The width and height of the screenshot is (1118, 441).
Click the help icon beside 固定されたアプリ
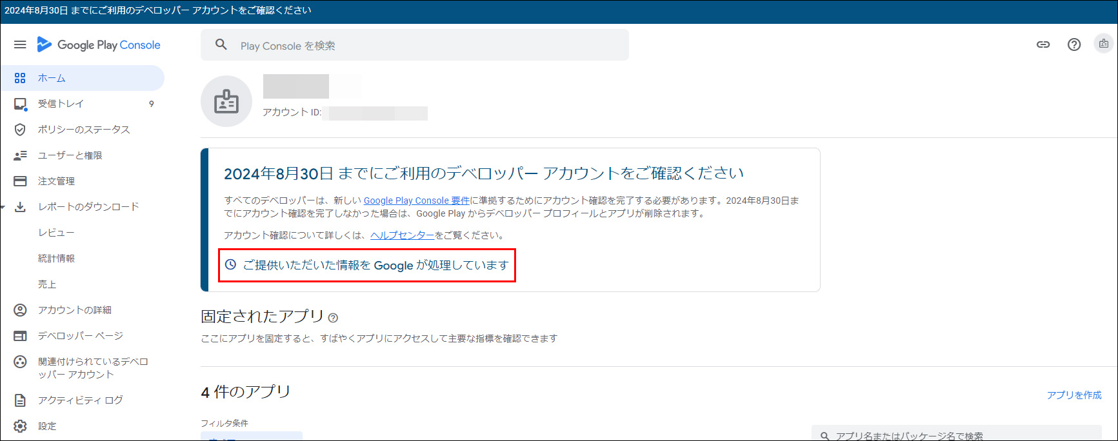333,318
